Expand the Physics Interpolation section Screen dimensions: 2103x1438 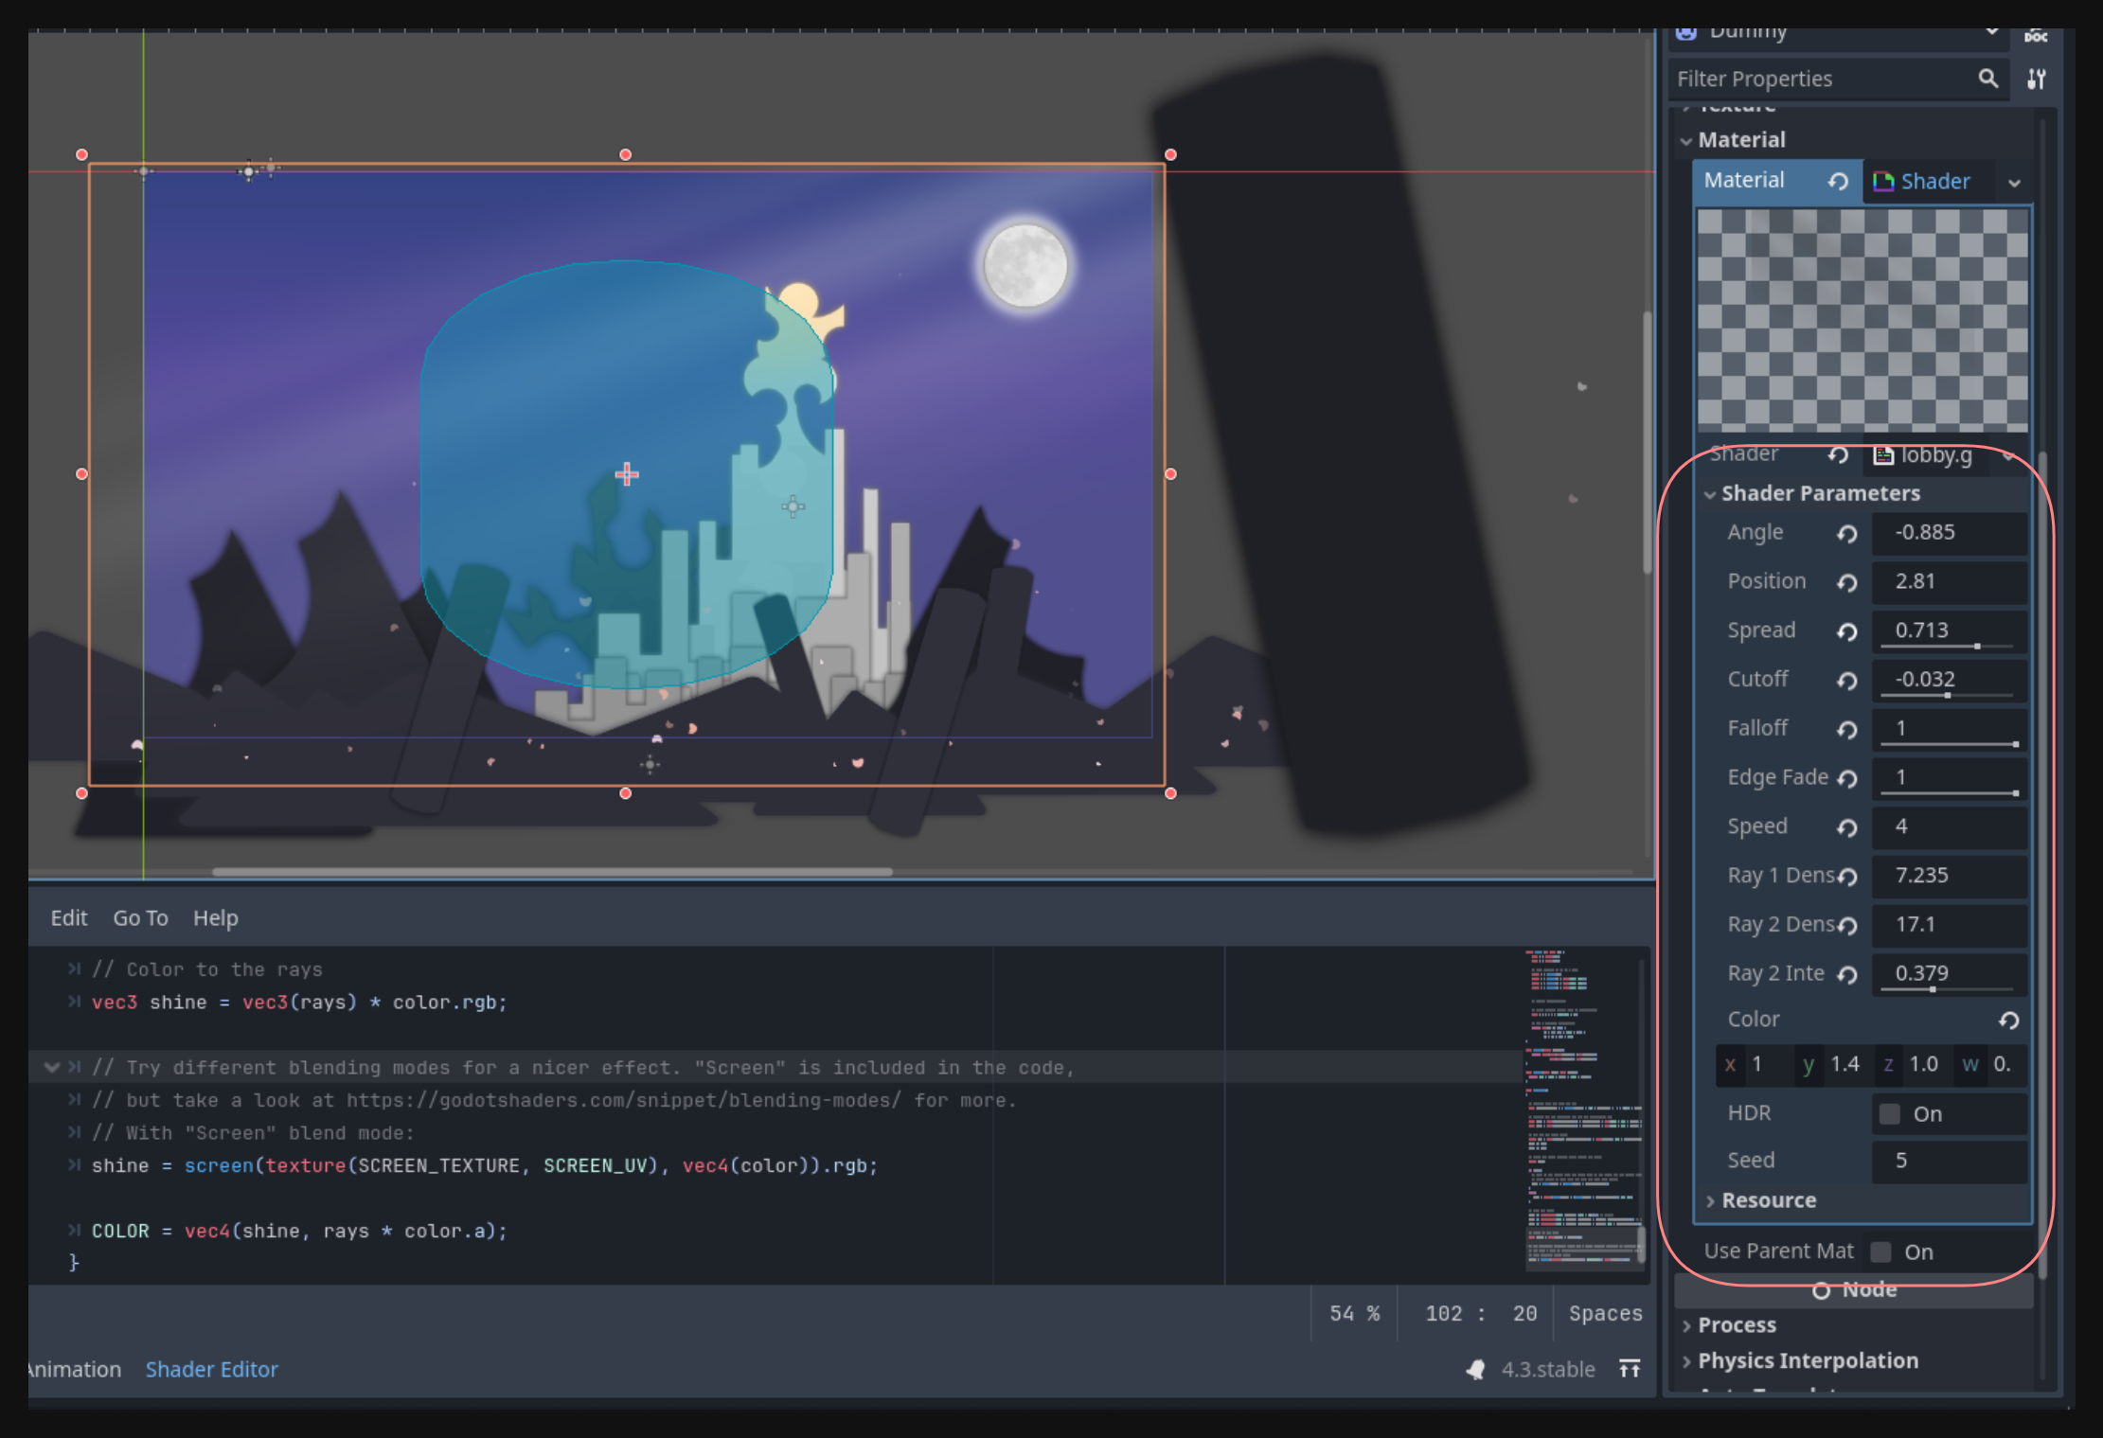point(1686,1361)
